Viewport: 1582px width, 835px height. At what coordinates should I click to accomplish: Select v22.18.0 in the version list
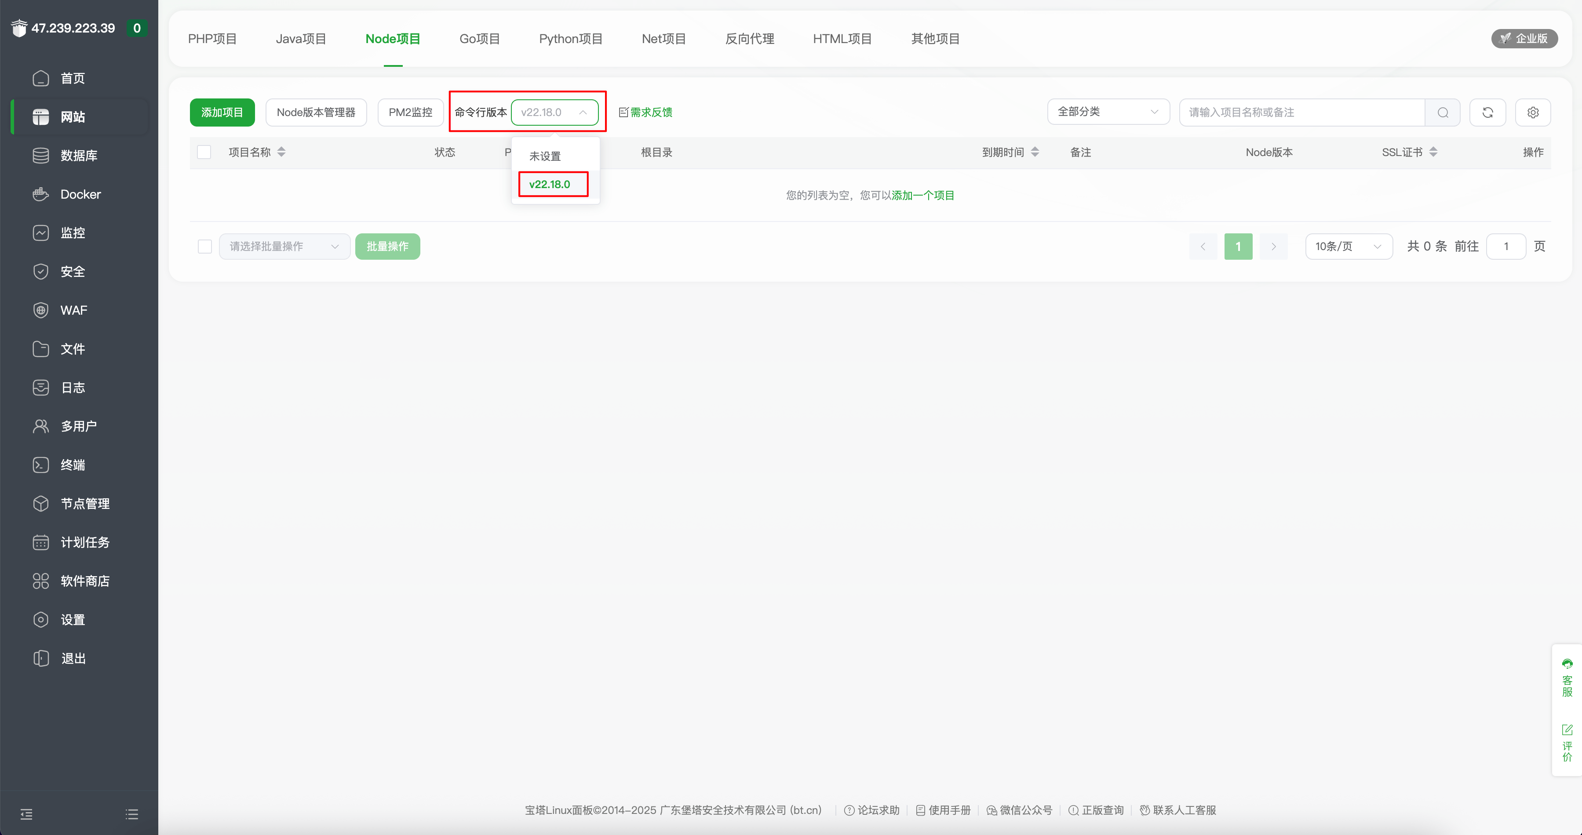click(x=550, y=184)
